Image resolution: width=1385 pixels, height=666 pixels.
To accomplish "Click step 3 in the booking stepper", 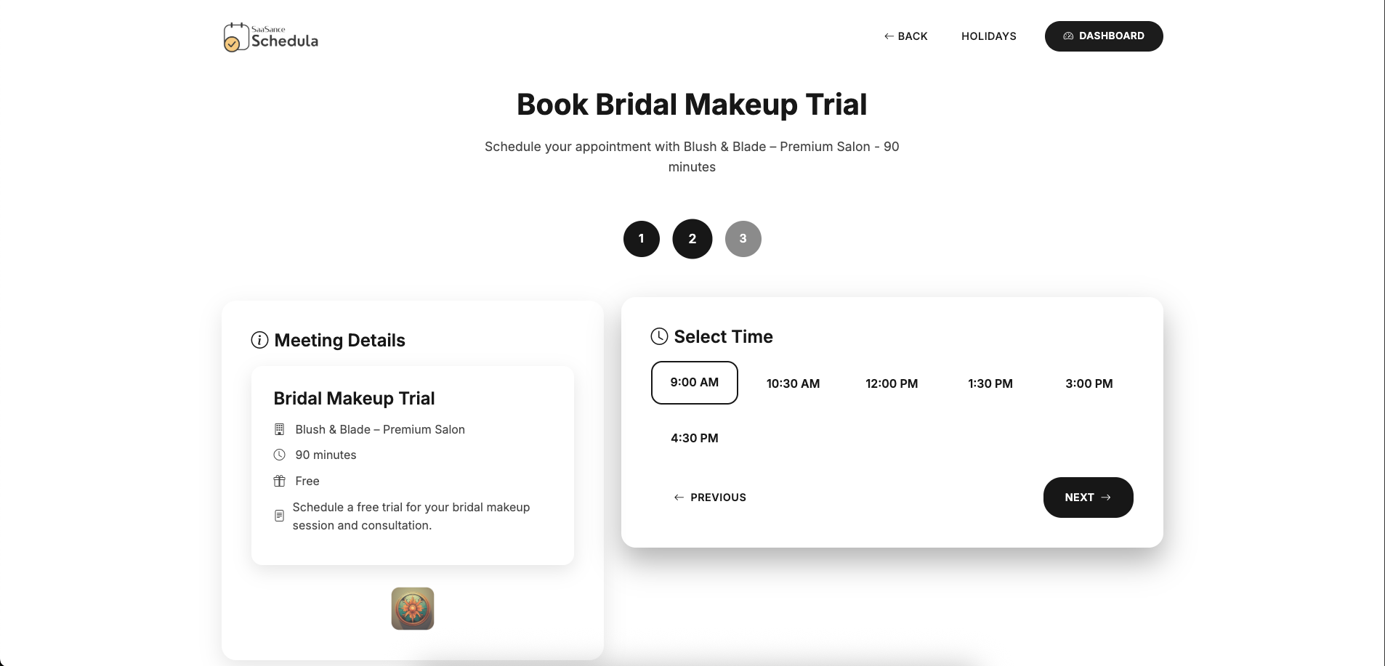I will pyautogui.click(x=743, y=238).
